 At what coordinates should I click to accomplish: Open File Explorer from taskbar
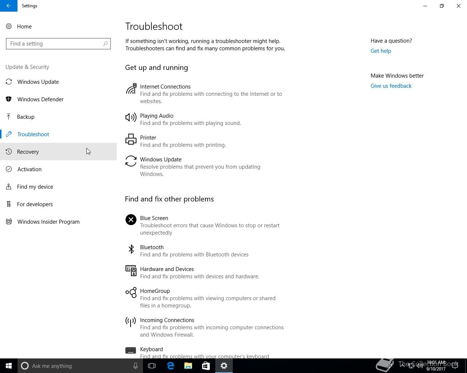188,366
